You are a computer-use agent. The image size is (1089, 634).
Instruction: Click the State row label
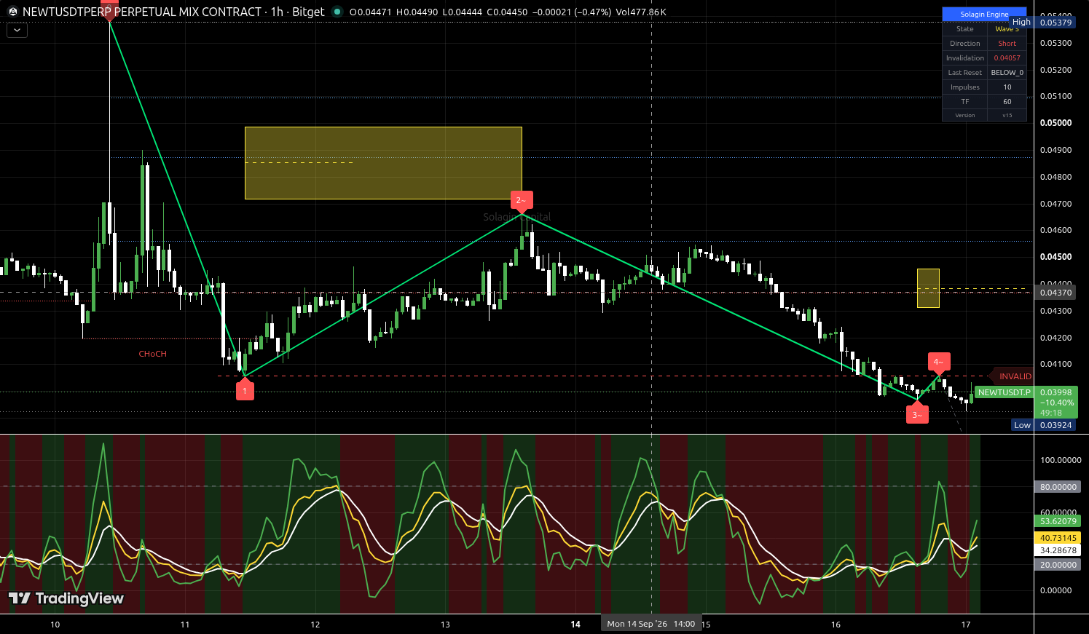[964, 29]
